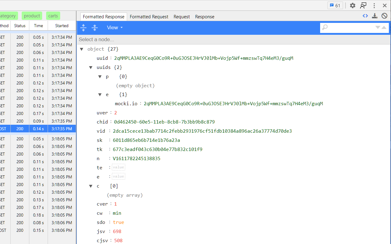Click the 61 console messages badge
Screen dimensions: 391x244
click(335, 5)
